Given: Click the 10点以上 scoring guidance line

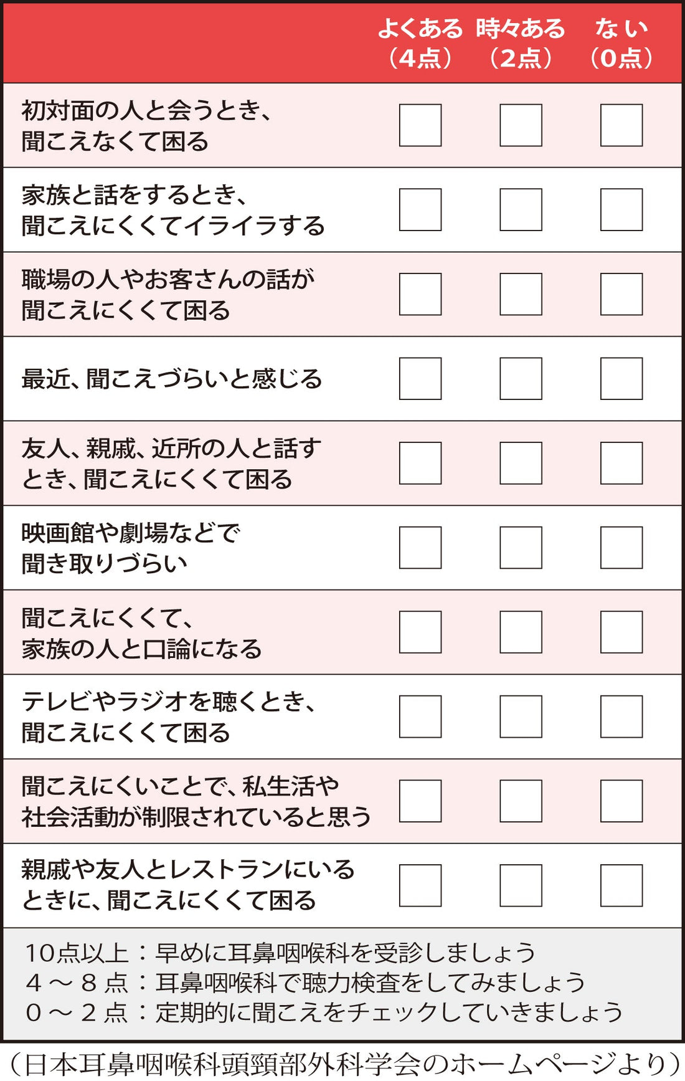Looking at the screenshot, I should click(280, 953).
